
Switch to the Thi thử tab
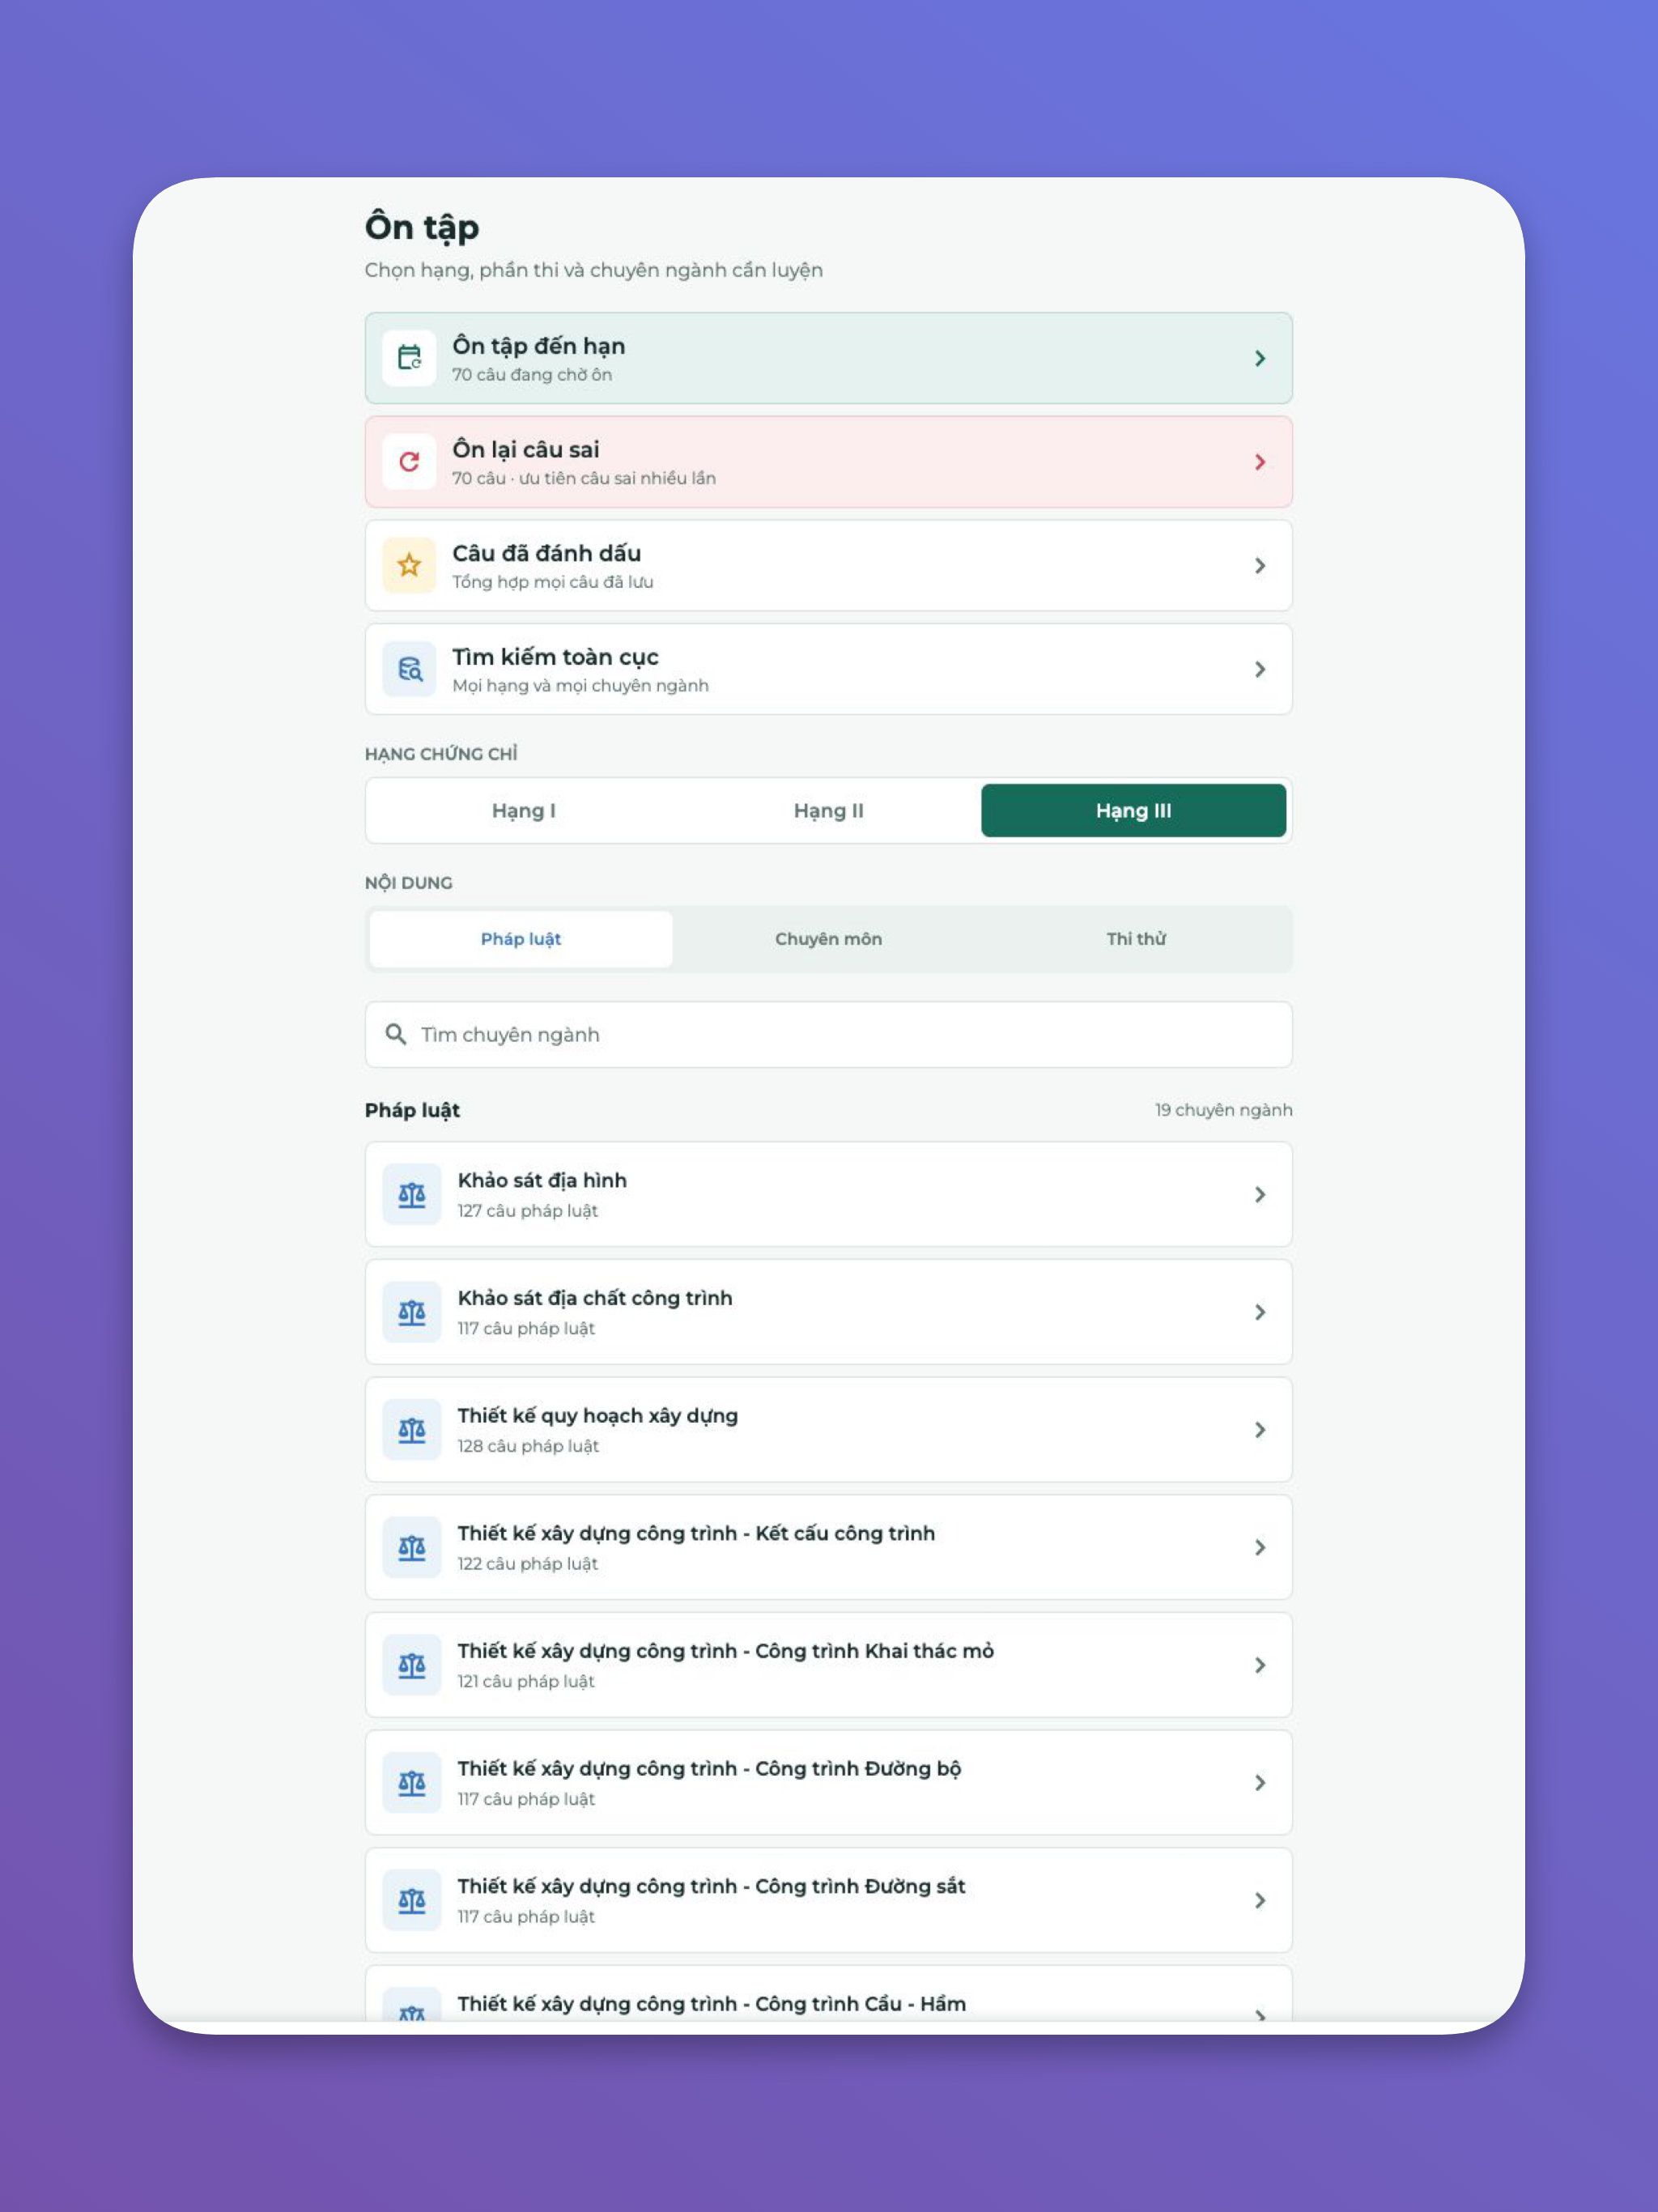[1136, 939]
